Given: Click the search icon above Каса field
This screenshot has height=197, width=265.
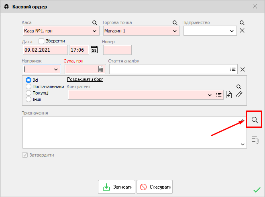Looking at the screenshot, I should coord(95,23).
